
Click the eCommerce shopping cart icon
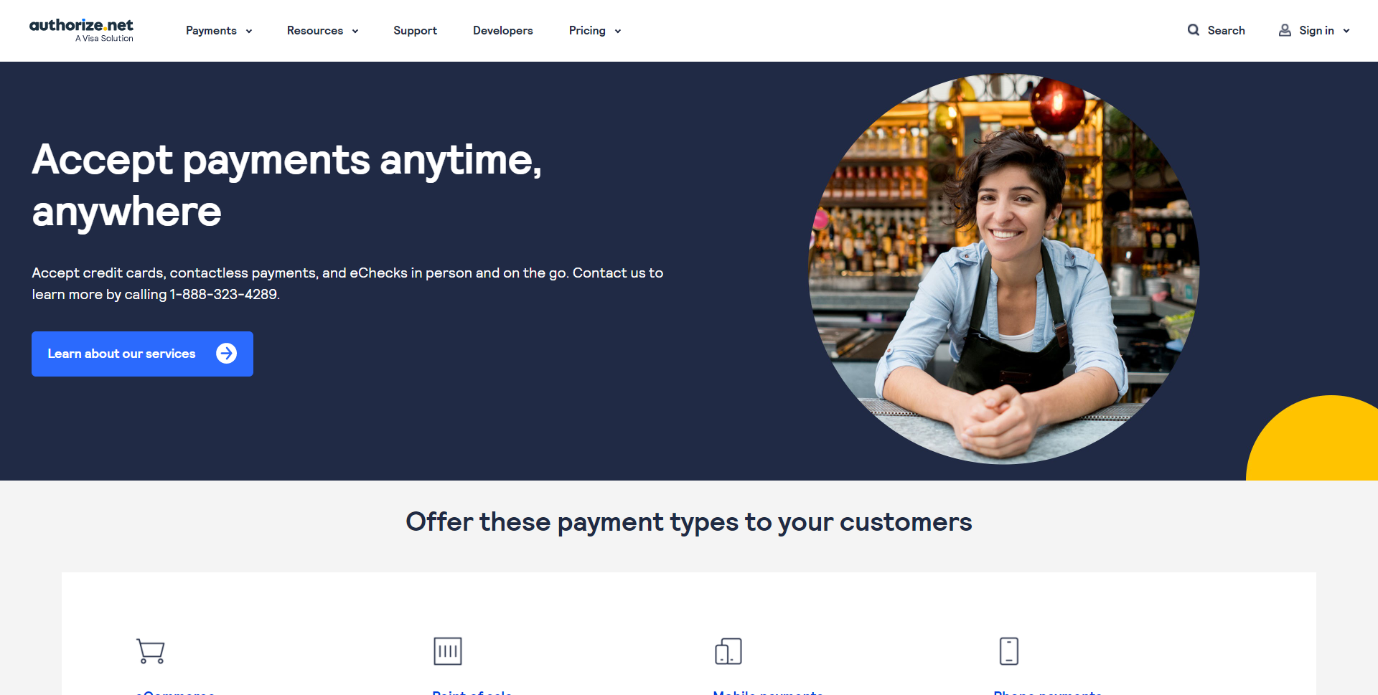click(151, 651)
